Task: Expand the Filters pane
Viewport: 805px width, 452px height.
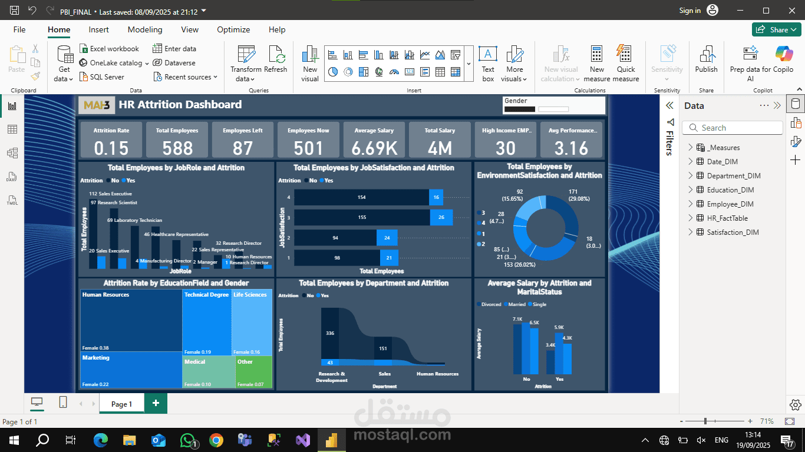Action: coord(669,105)
